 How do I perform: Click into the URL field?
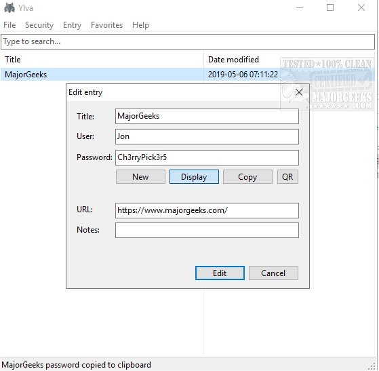[207, 210]
